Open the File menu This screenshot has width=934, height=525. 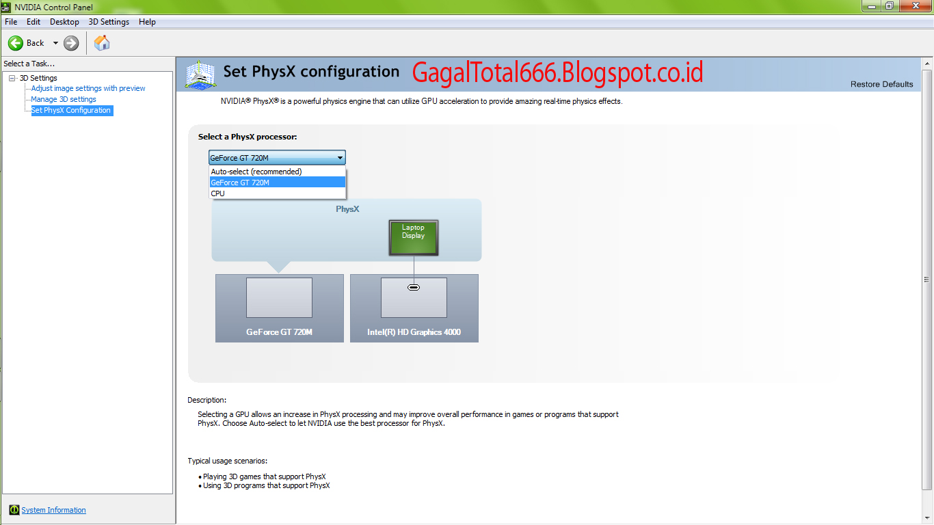(x=11, y=22)
